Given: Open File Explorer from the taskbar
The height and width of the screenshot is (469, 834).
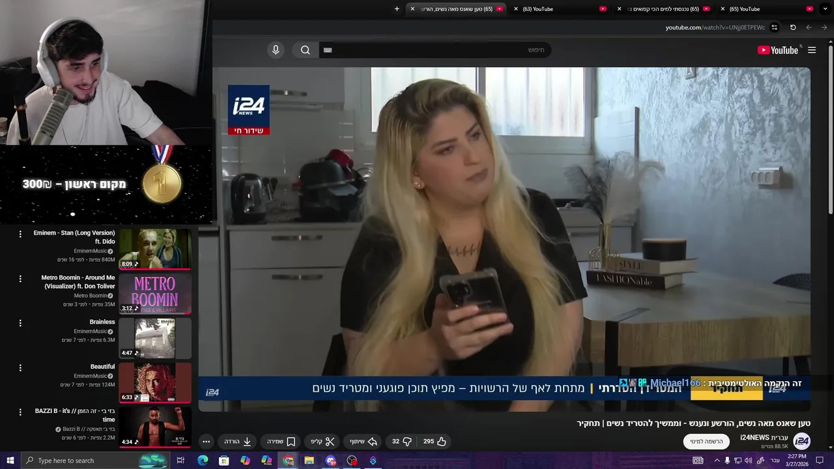Looking at the screenshot, I should pos(309,461).
